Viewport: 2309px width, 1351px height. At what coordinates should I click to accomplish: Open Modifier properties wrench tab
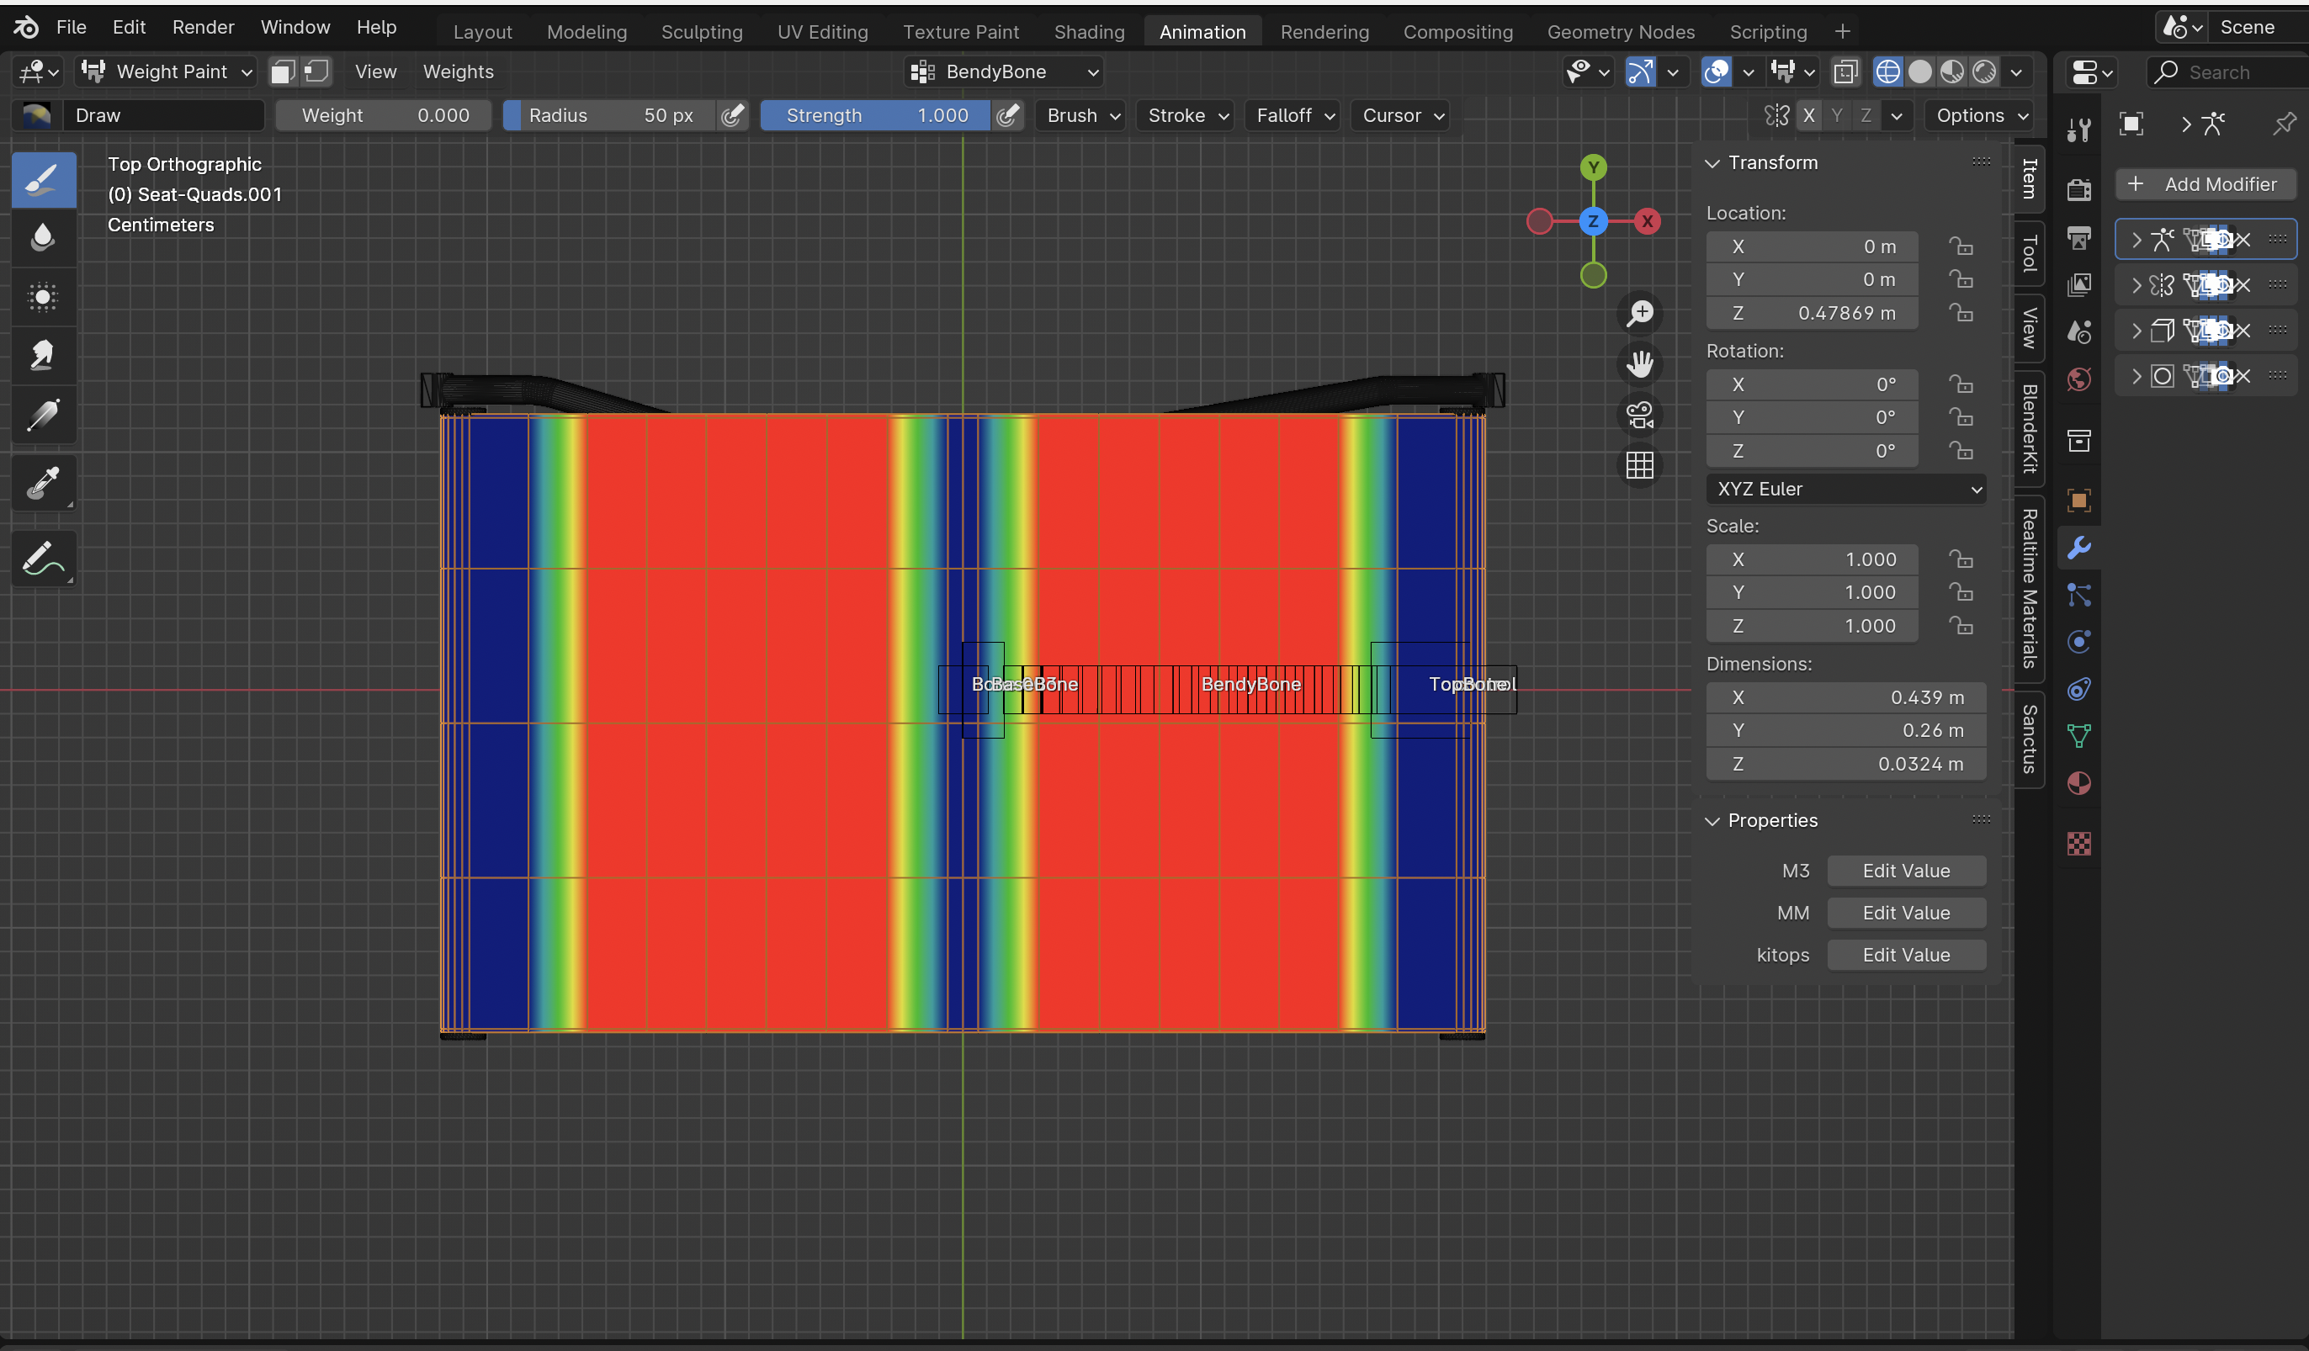pyautogui.click(x=2078, y=548)
